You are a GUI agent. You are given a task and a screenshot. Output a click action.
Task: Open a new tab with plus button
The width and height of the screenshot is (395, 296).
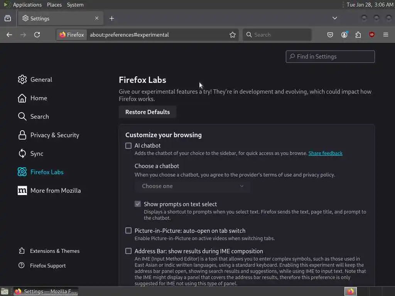[x=111, y=18]
